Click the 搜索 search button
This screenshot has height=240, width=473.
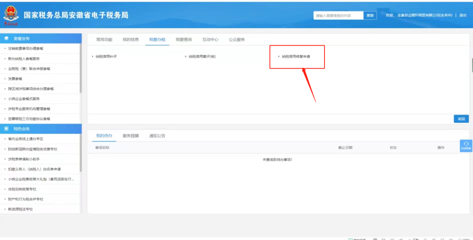[370, 15]
